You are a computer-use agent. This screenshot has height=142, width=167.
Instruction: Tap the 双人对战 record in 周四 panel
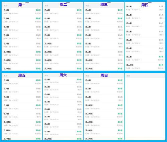[145, 67]
